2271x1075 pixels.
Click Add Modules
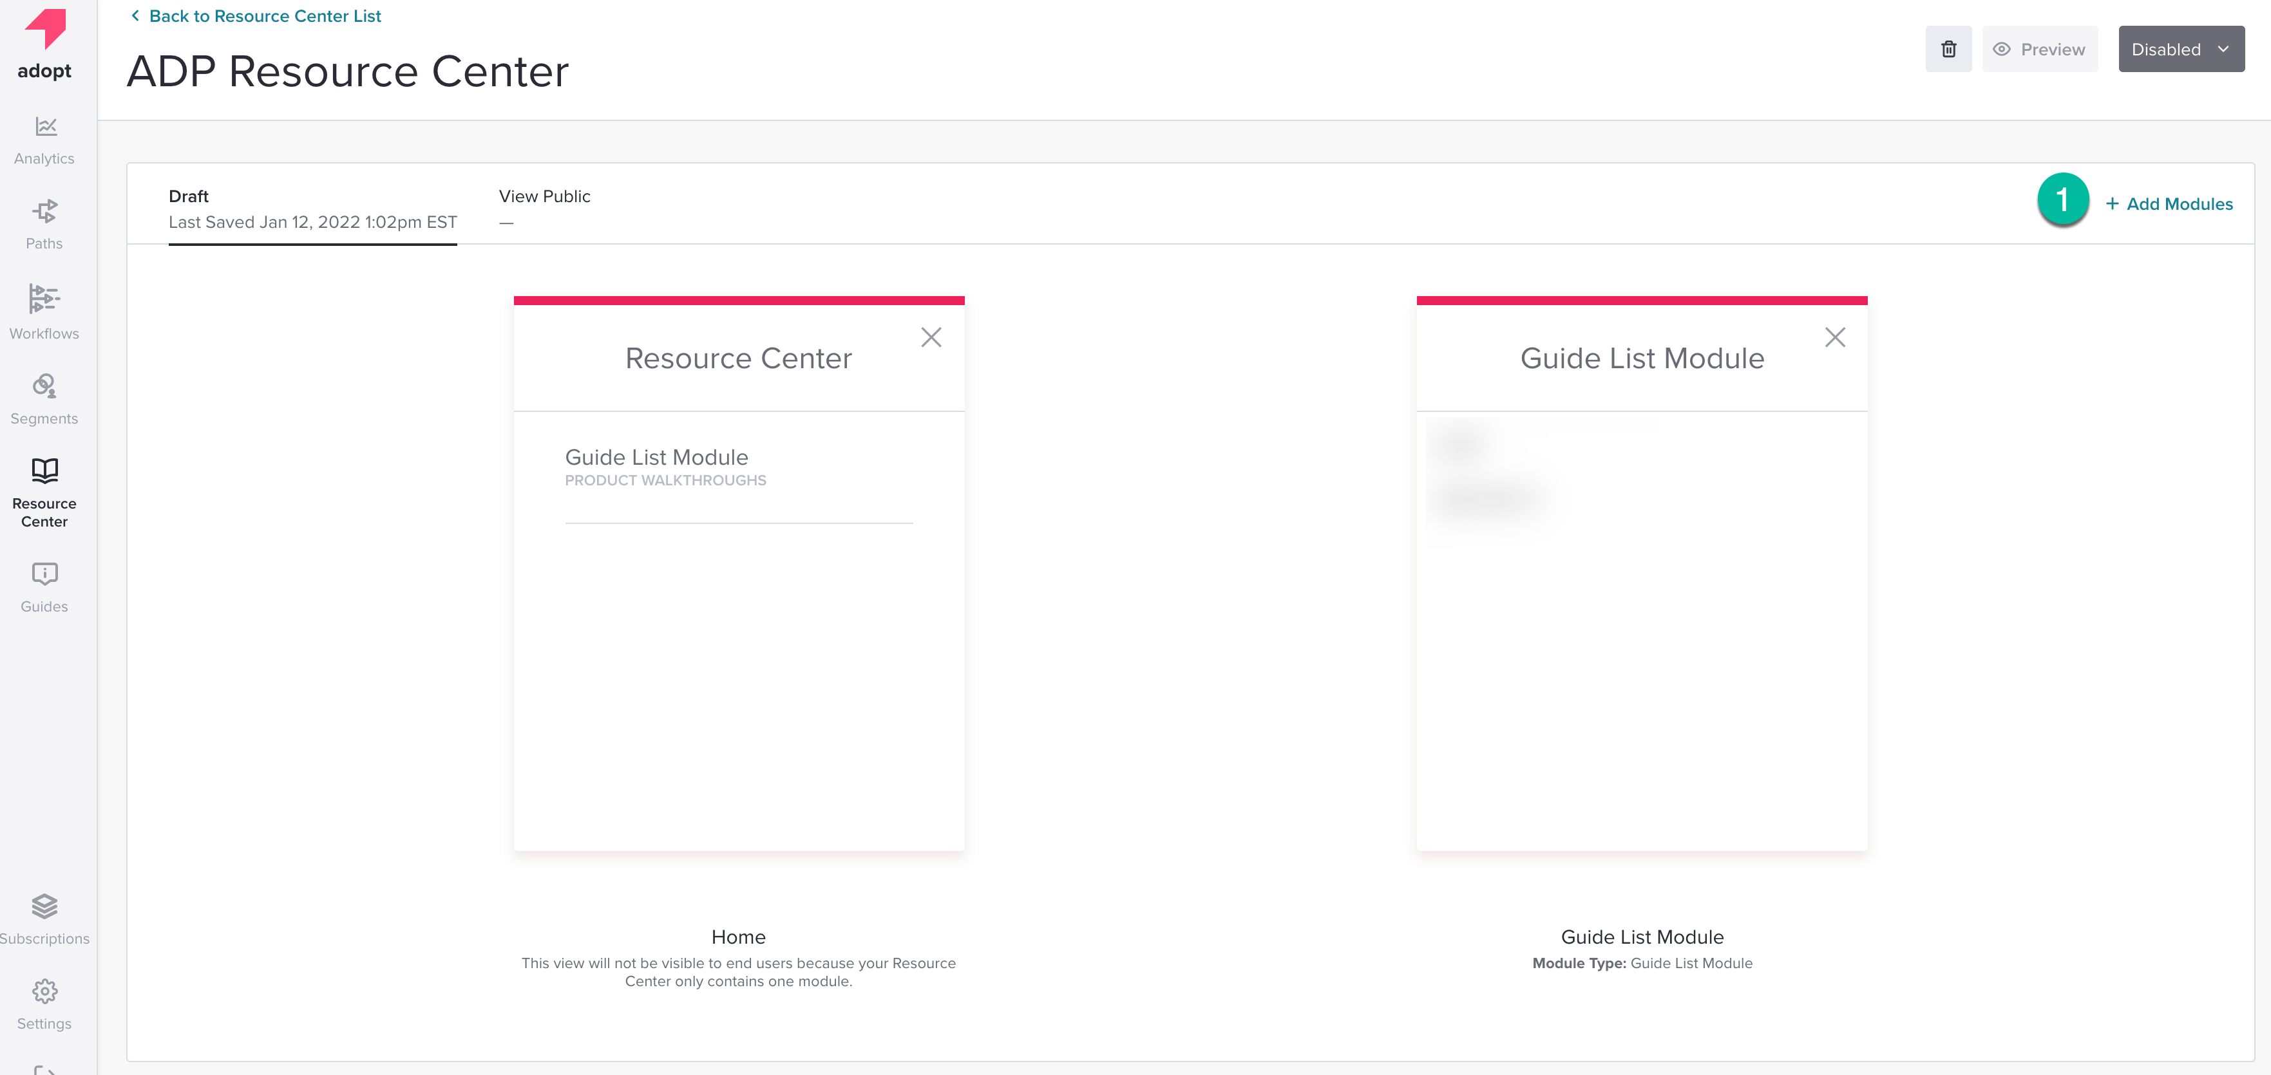click(x=2170, y=203)
